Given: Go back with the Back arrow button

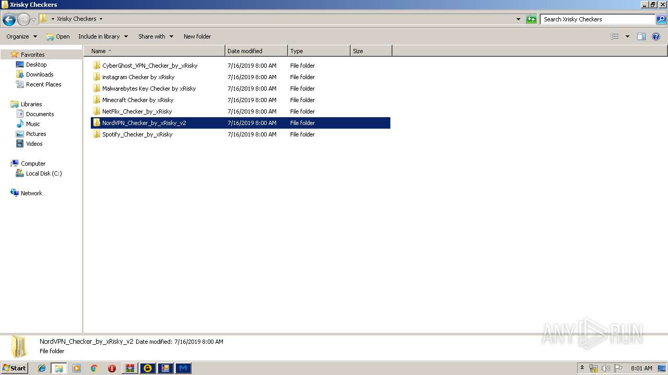Looking at the screenshot, I should [x=9, y=19].
